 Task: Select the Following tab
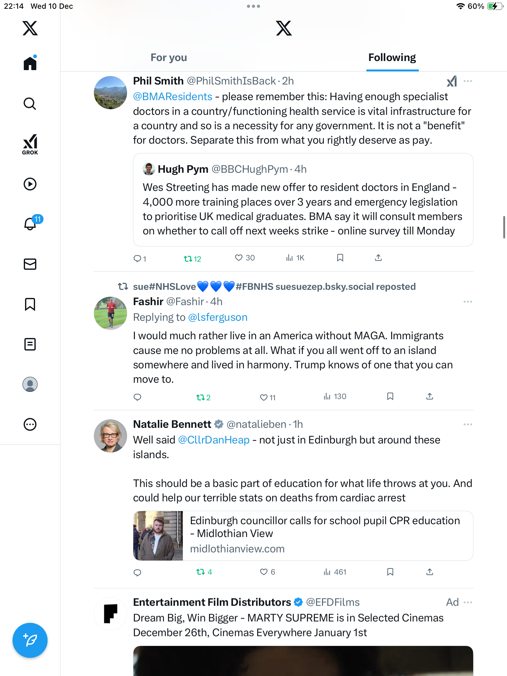[392, 58]
